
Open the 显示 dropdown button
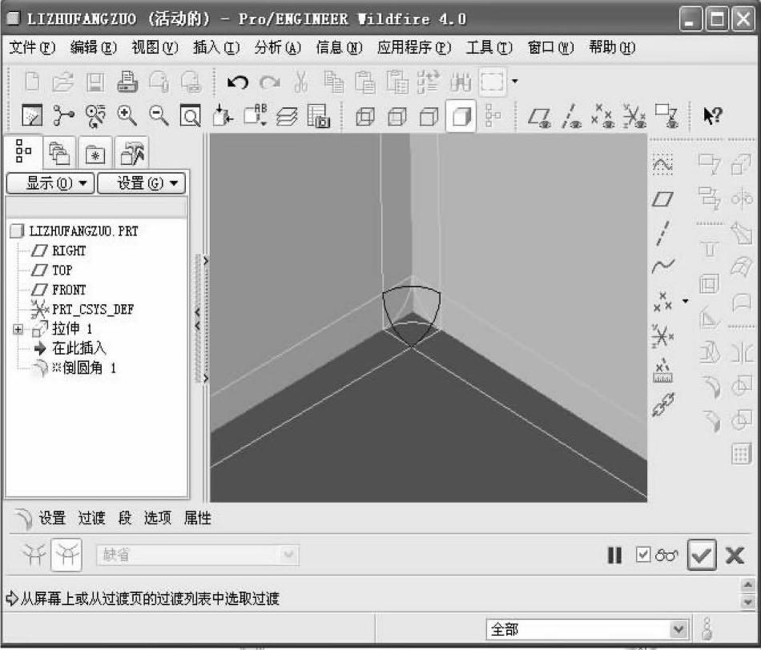[x=50, y=183]
